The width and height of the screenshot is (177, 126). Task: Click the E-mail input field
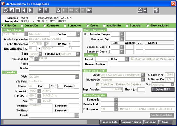pos(52,115)
